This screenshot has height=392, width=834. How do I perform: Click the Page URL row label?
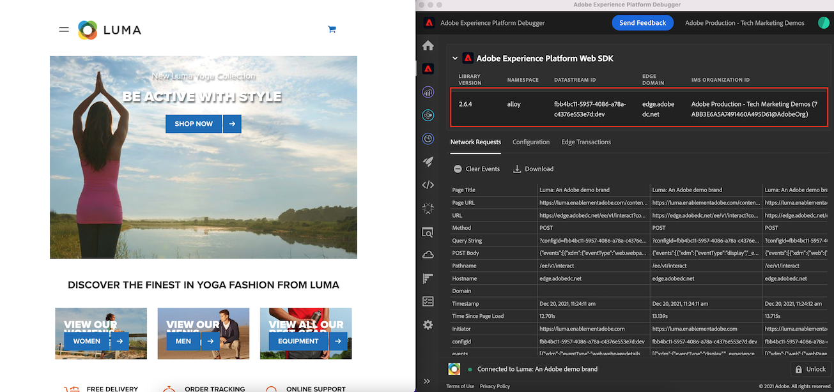(463, 202)
